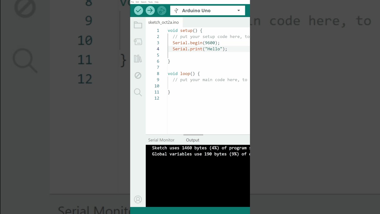Select the sketch_oct2a.ino tab
The width and height of the screenshot is (380, 214).
click(164, 22)
